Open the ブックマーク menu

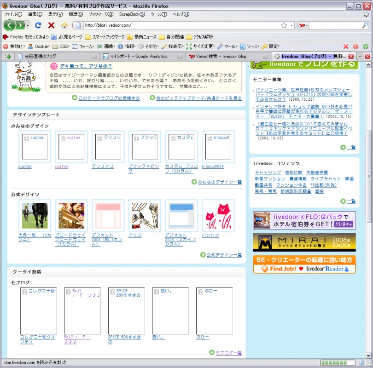(x=101, y=14)
